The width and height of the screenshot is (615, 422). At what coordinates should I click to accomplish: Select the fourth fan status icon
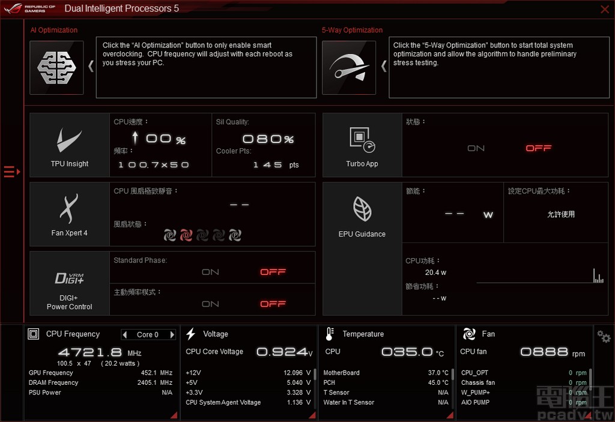(x=219, y=235)
